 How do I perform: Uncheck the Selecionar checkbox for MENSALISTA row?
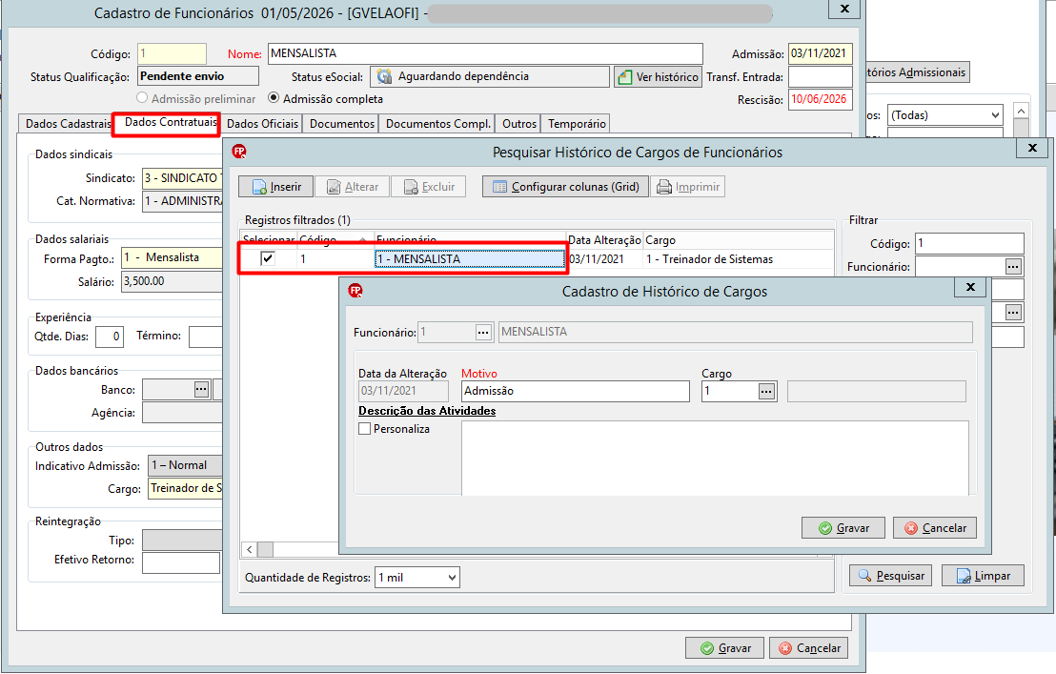(x=268, y=258)
